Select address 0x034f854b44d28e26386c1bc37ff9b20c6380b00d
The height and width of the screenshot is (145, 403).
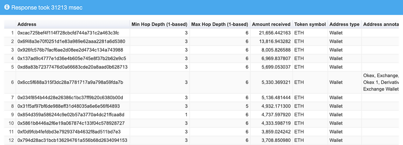(70, 98)
